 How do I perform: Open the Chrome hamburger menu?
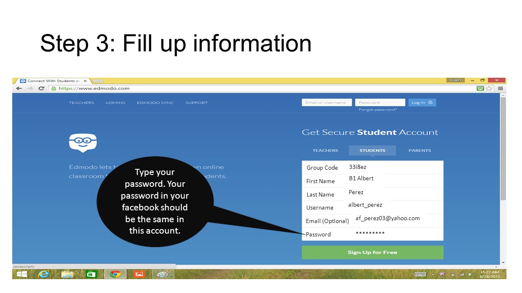point(500,88)
